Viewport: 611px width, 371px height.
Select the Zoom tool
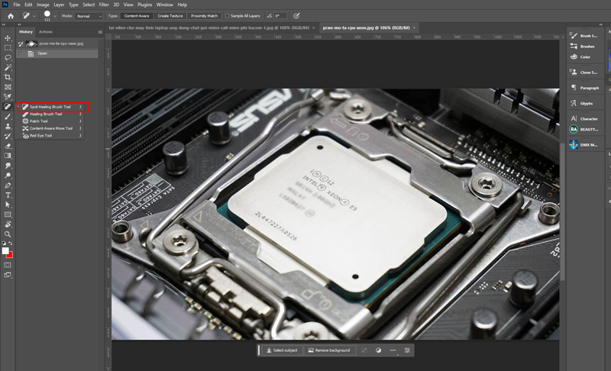point(8,234)
